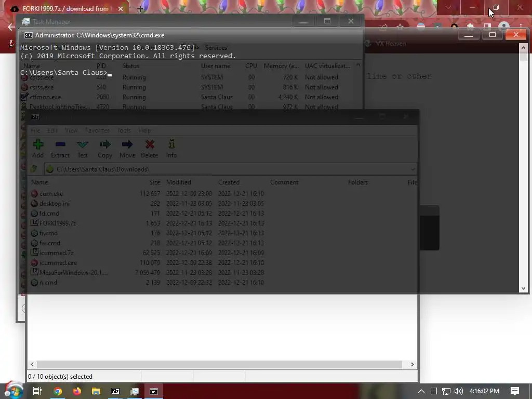Click the cmd window scrollbar up arrow

[523, 48]
